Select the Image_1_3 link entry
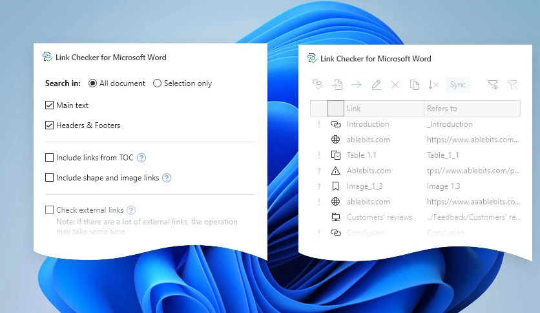540x313 pixels. point(365,186)
